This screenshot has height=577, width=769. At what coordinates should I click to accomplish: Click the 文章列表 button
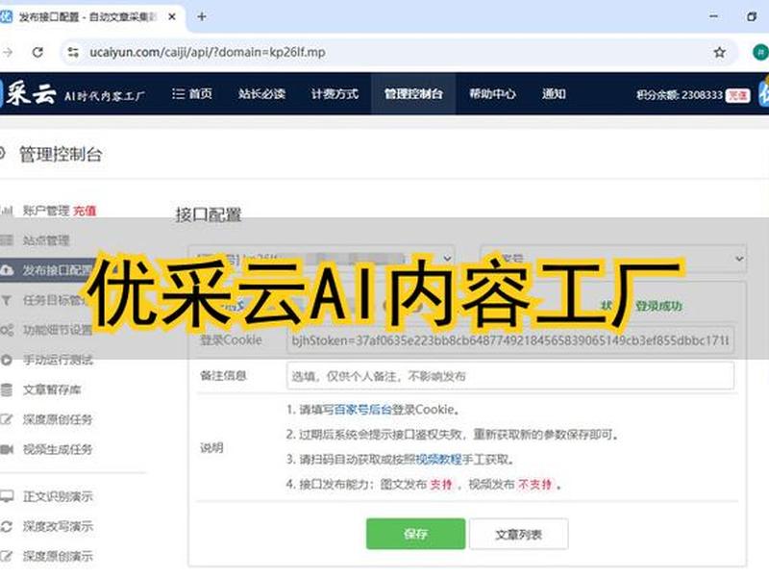point(519,534)
